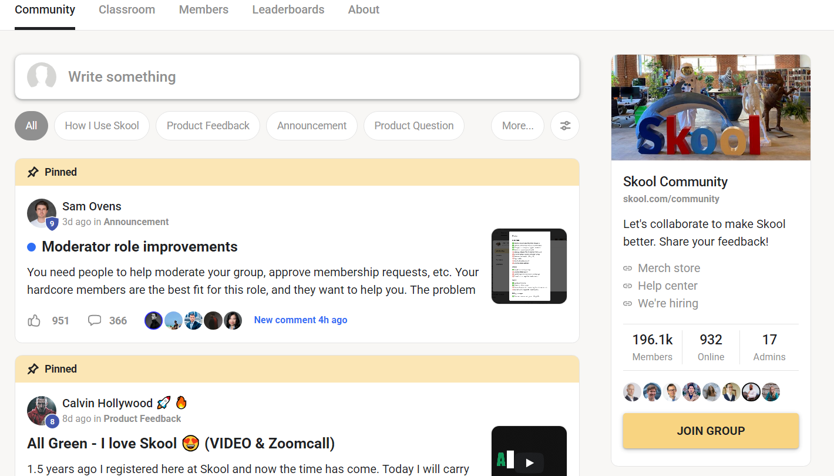Image resolution: width=834 pixels, height=476 pixels.
Task: Open the About tab
Action: [364, 9]
